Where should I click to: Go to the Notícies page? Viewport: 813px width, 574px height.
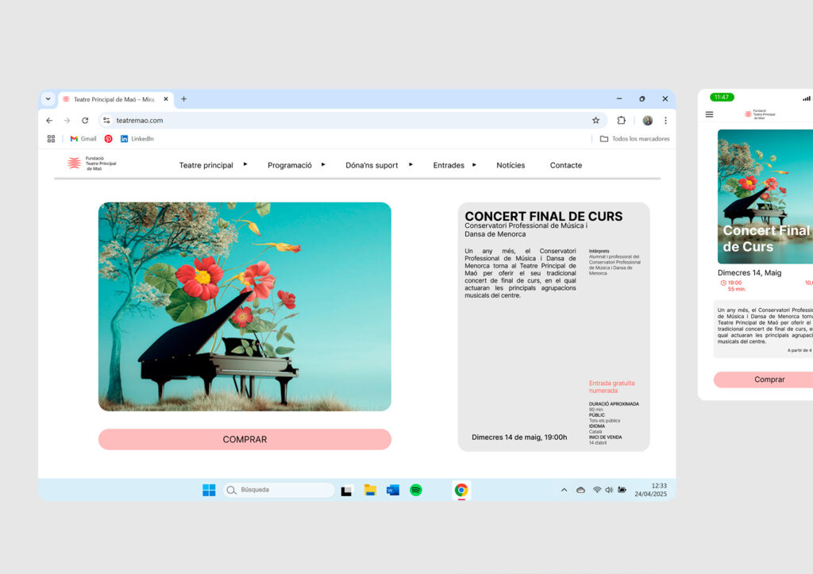point(511,165)
